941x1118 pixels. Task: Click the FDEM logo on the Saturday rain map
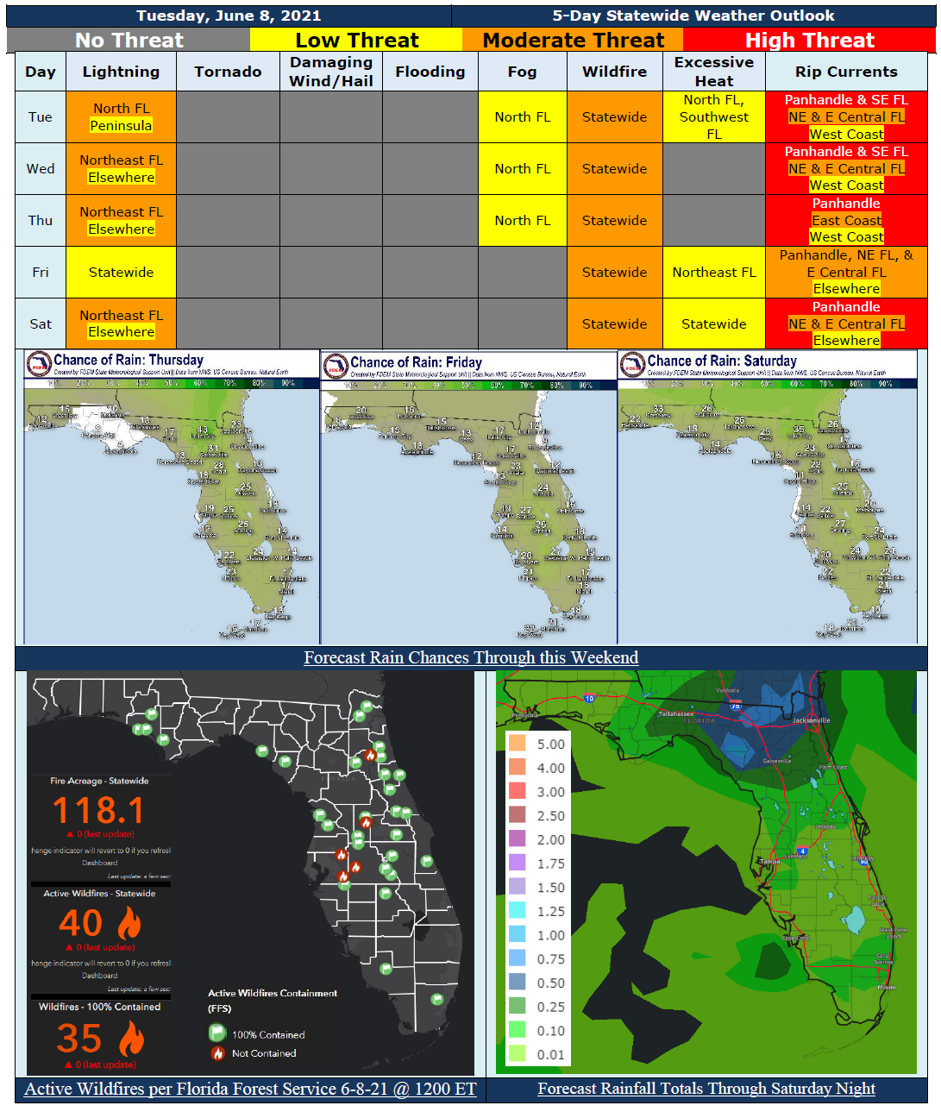pos(636,361)
